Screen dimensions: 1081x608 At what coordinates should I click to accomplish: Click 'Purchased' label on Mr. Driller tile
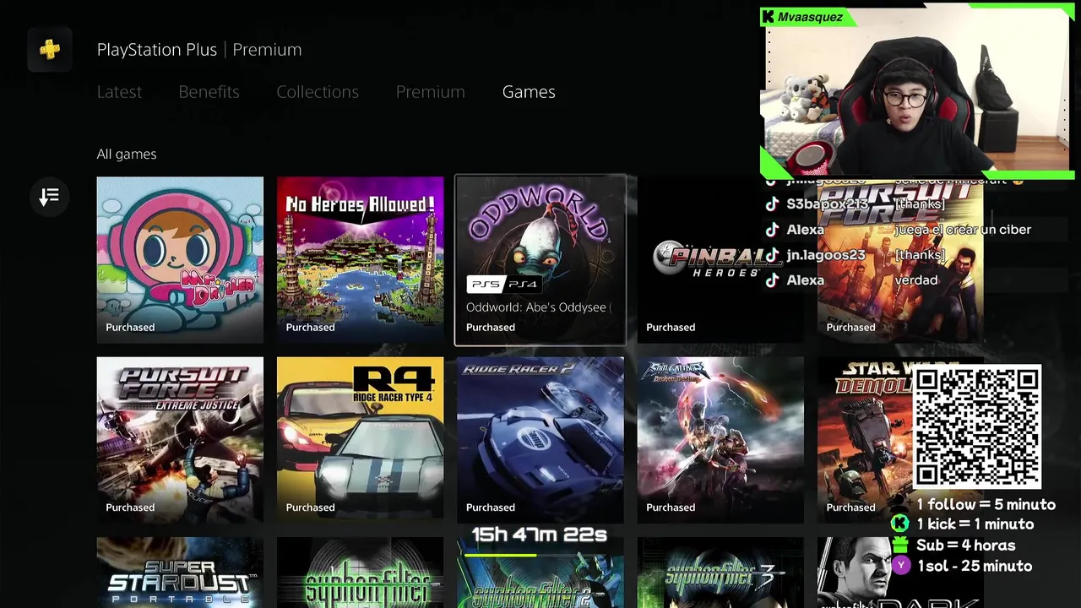[130, 327]
